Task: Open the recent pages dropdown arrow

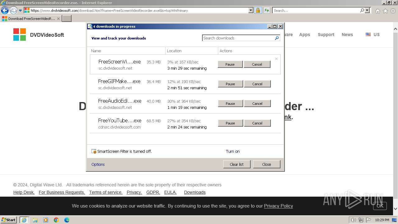Action: tap(21, 10)
